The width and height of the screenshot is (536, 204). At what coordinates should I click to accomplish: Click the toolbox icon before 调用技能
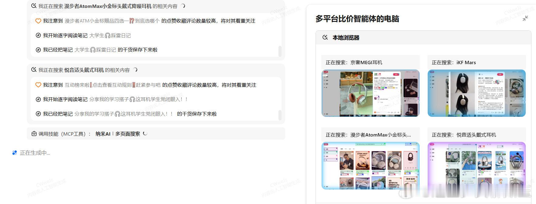coord(34,134)
